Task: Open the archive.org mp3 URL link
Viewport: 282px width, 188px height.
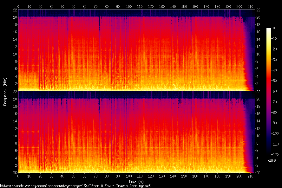Action: tap(75, 186)
